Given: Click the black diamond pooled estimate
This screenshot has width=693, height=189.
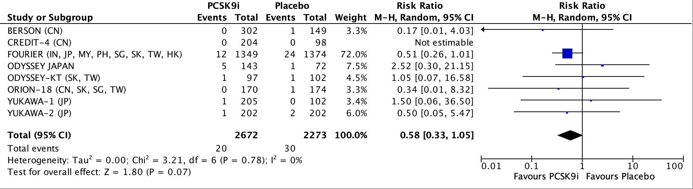Looking at the screenshot, I should (570, 135).
